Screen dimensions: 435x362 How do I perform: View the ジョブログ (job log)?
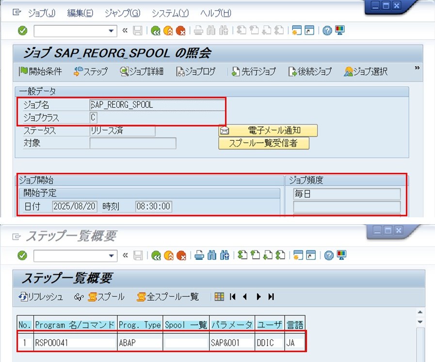pos(195,72)
